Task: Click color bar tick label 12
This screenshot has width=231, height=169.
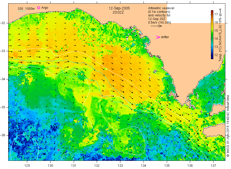Action: tap(216, 55)
